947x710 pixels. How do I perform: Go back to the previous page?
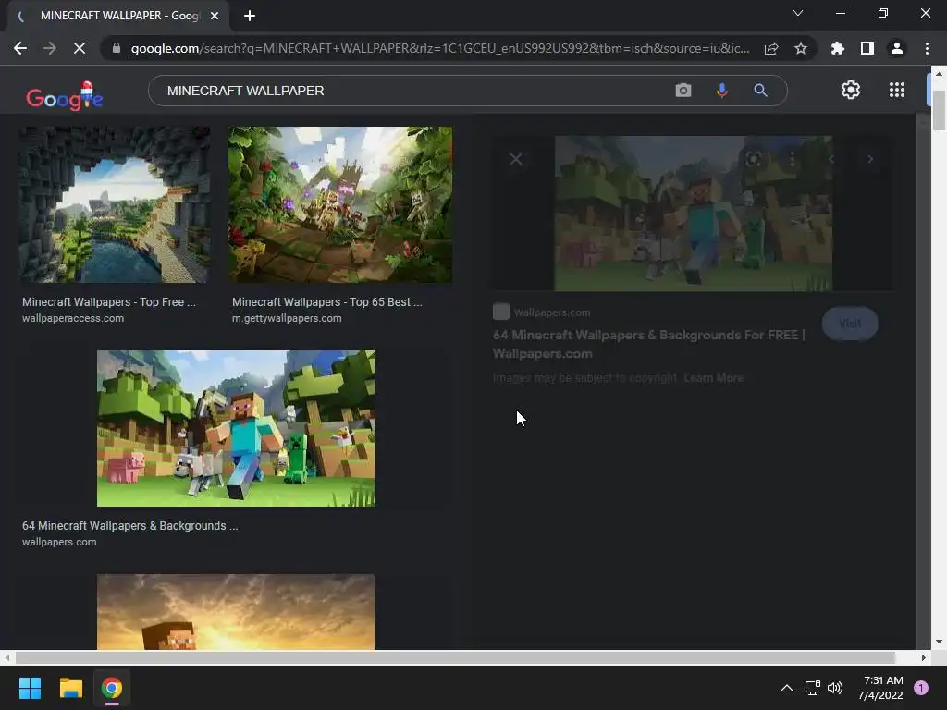click(20, 48)
